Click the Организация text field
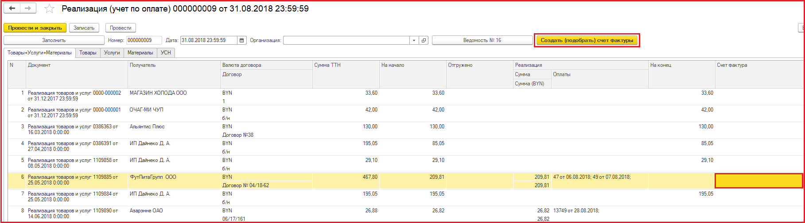805x223 pixels. coord(346,40)
